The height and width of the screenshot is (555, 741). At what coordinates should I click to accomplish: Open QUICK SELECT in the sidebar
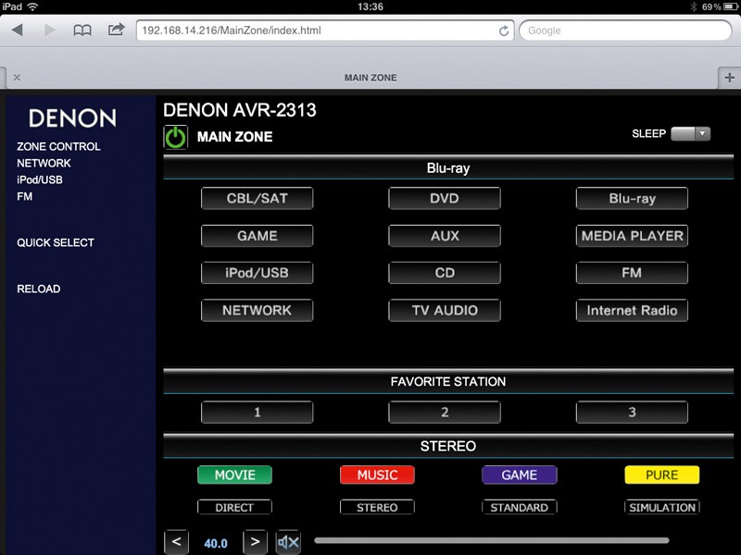56,242
